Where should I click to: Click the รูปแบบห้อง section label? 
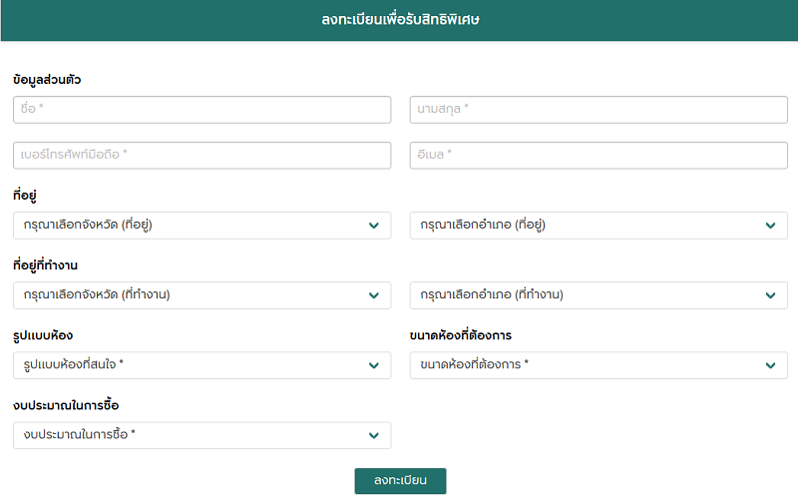(x=43, y=335)
